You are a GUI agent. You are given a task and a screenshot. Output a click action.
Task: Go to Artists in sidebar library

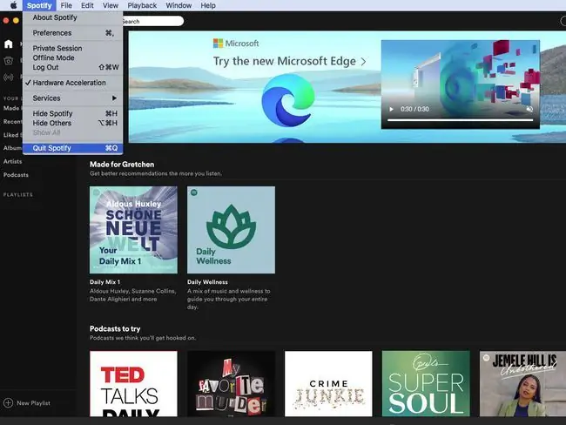(x=13, y=161)
